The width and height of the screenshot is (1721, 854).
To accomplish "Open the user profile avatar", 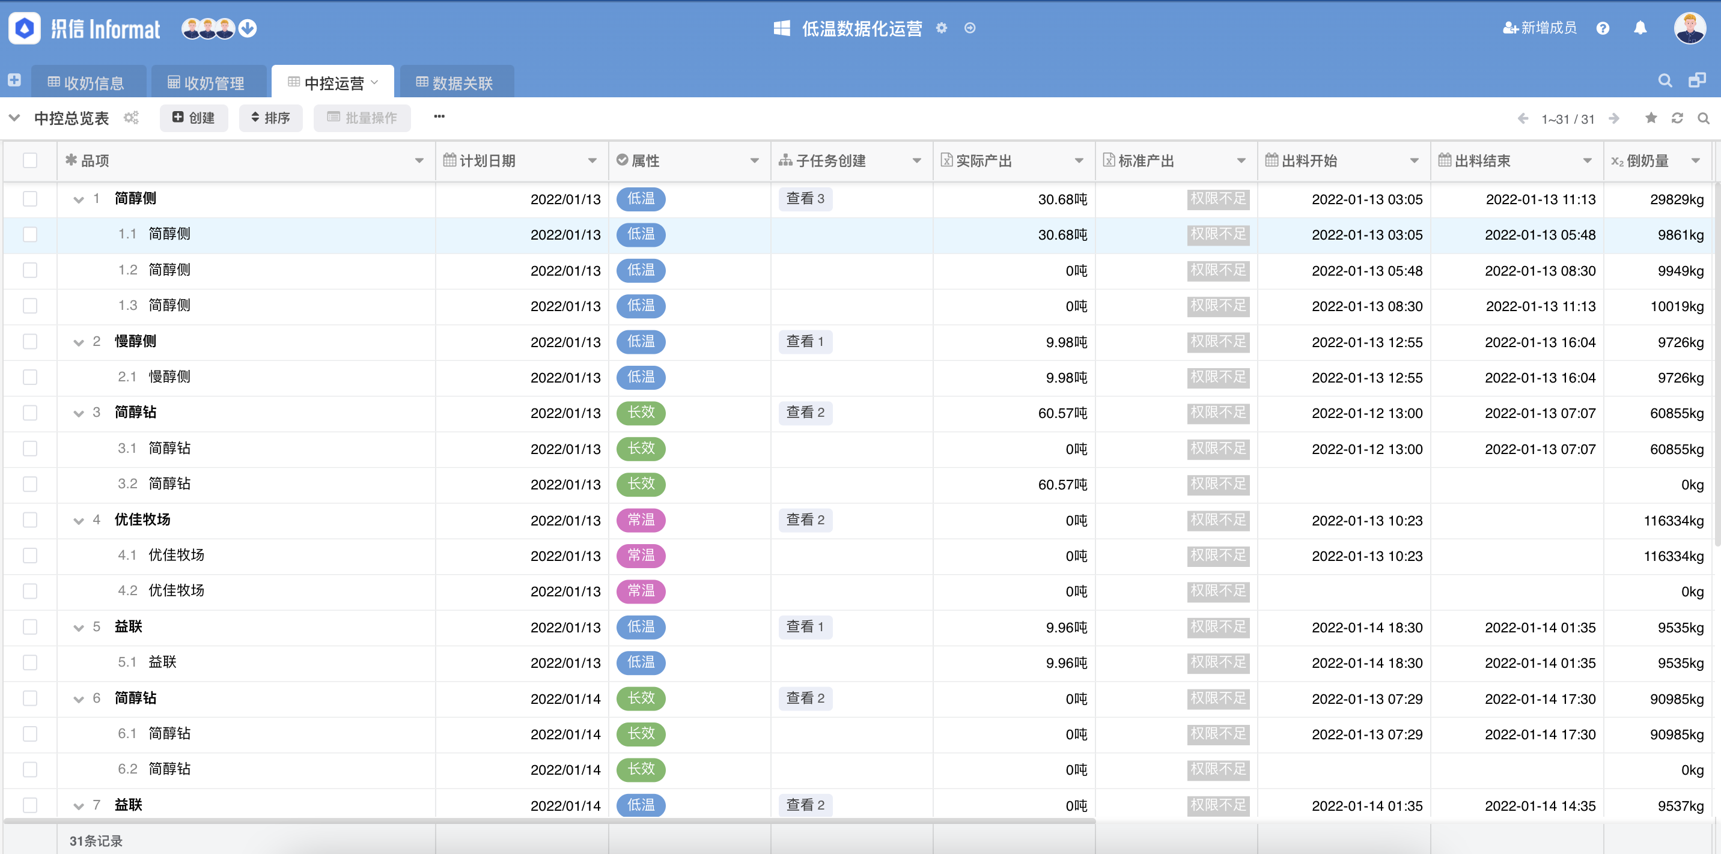I will pos(1690,28).
